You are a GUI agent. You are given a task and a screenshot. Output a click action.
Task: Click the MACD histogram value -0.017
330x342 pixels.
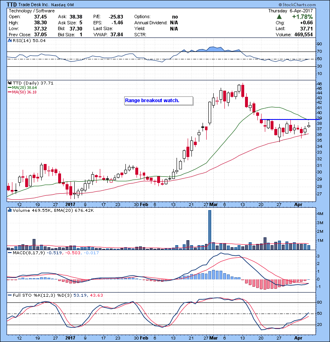coord(91,253)
